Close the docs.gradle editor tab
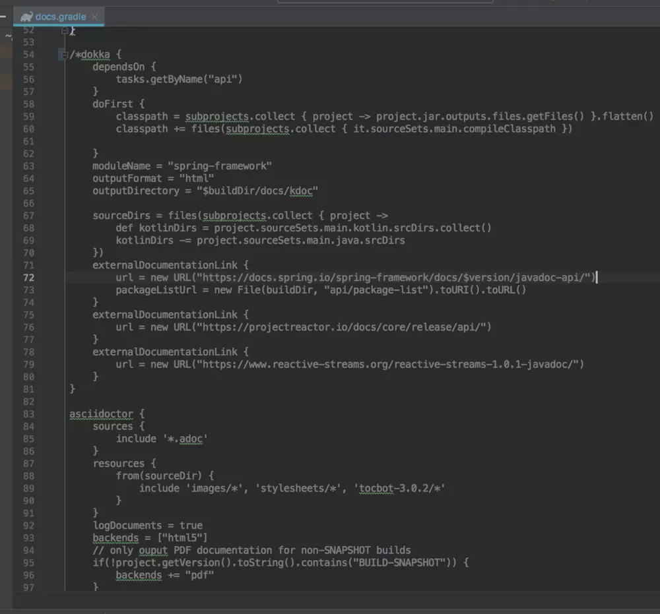The width and height of the screenshot is (660, 614). coord(94,17)
